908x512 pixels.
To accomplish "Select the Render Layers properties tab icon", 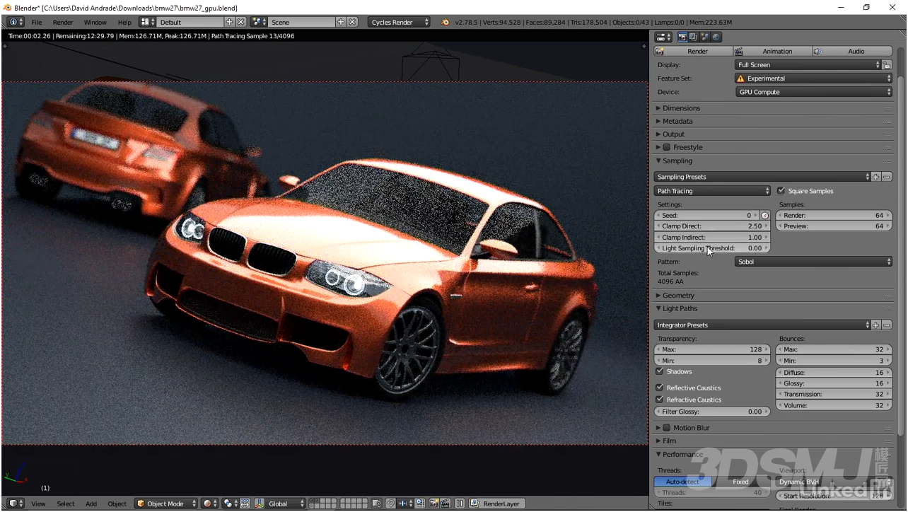I will click(x=694, y=37).
